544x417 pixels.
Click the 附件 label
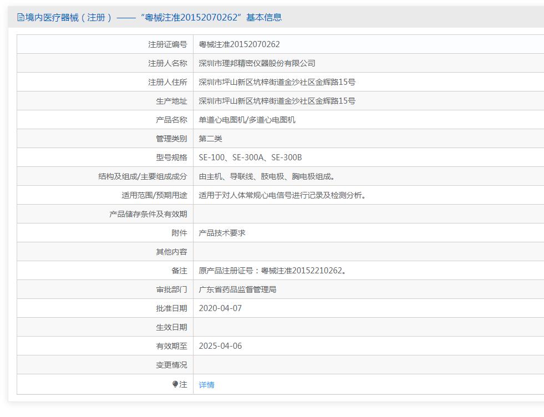tap(179, 233)
